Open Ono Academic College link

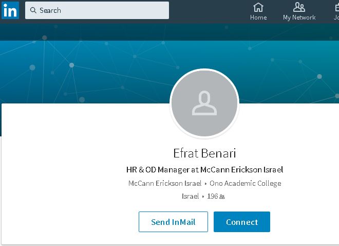[245, 183]
